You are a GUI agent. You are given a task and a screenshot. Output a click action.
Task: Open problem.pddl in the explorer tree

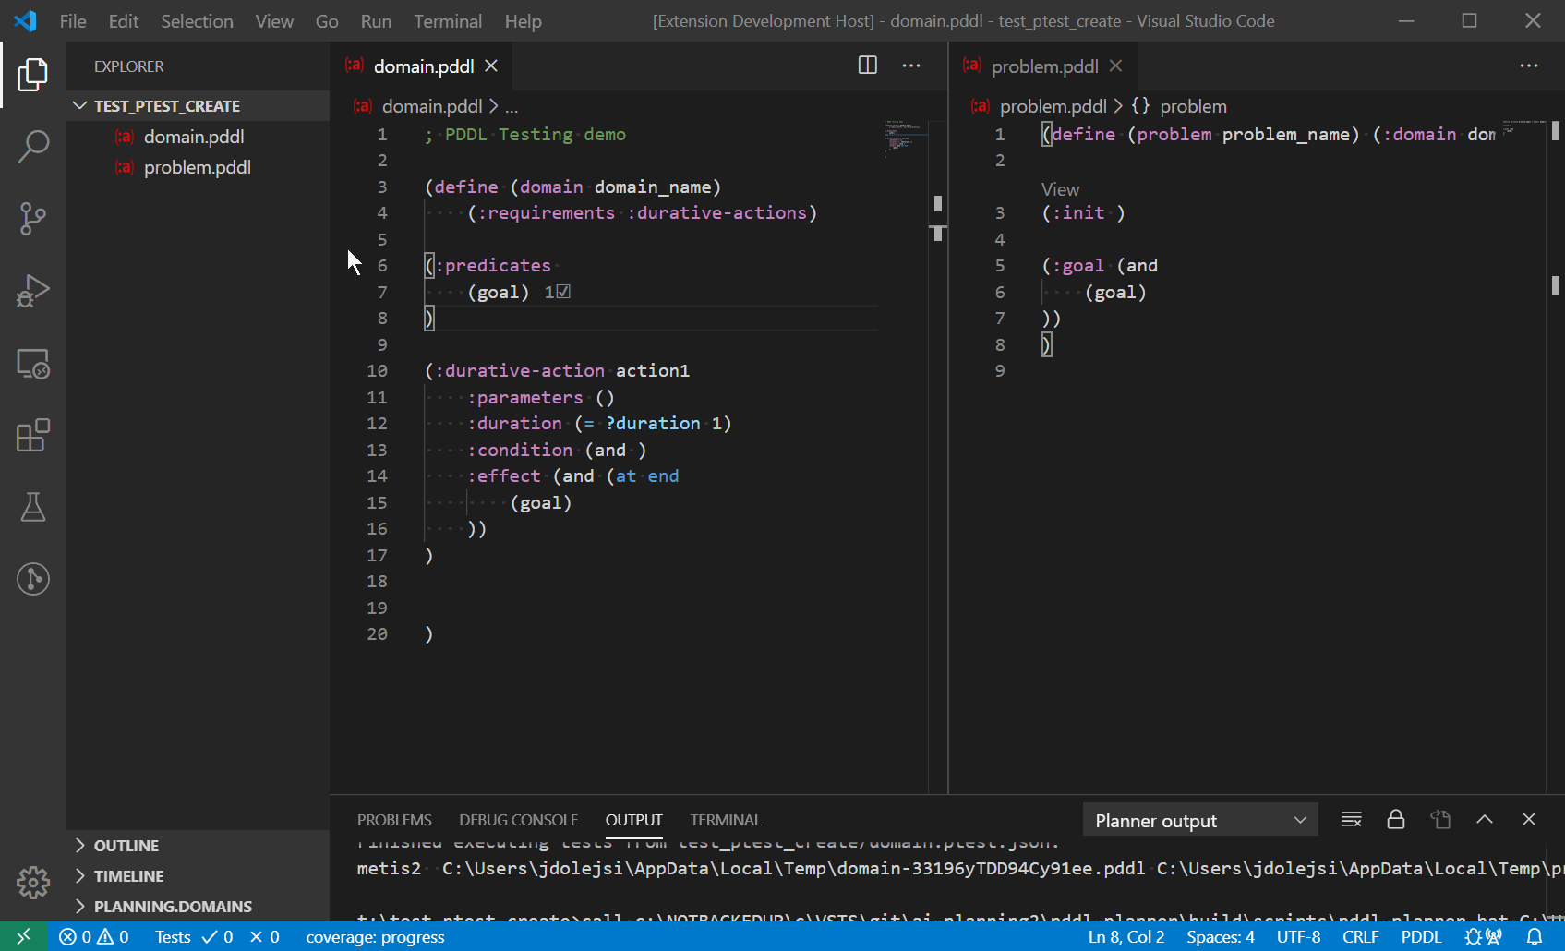coord(198,167)
